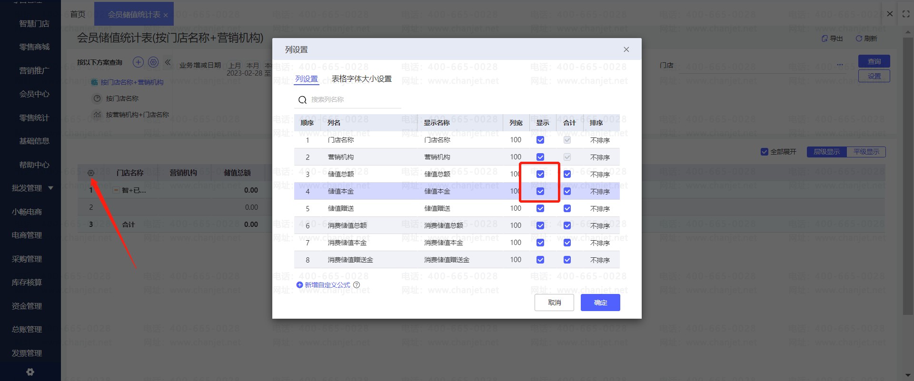Click the 搜索列名称 search field
The width and height of the screenshot is (914, 381).
pos(348,100)
